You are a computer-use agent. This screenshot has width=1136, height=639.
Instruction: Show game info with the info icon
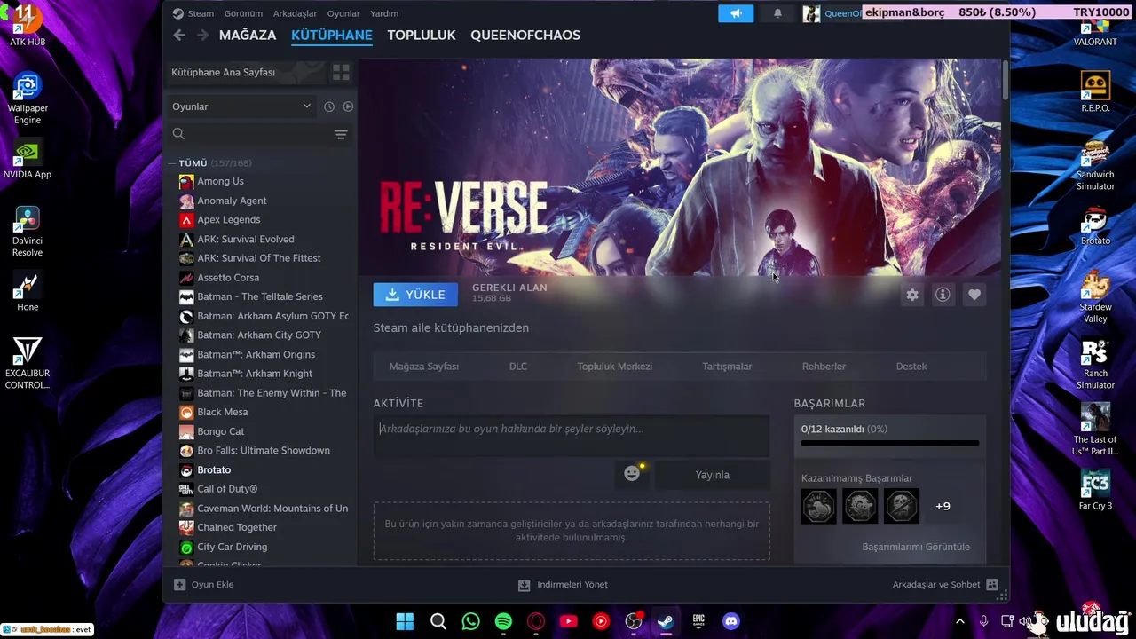pyautogui.click(x=943, y=295)
